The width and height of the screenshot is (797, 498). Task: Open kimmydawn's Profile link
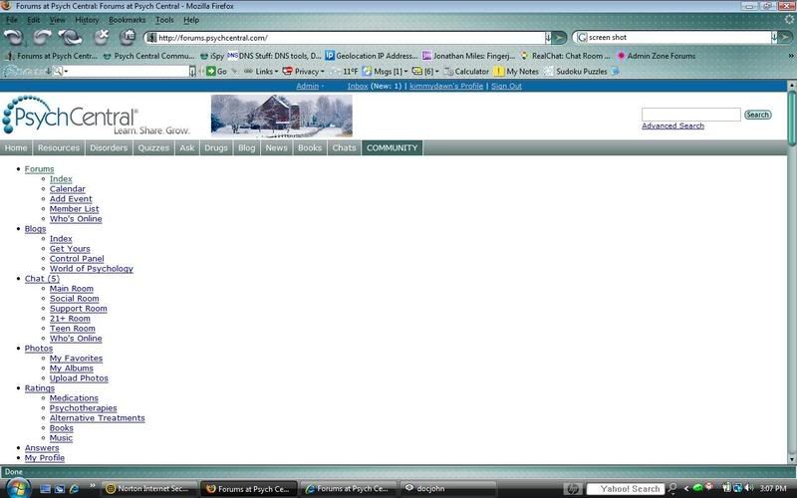(446, 86)
